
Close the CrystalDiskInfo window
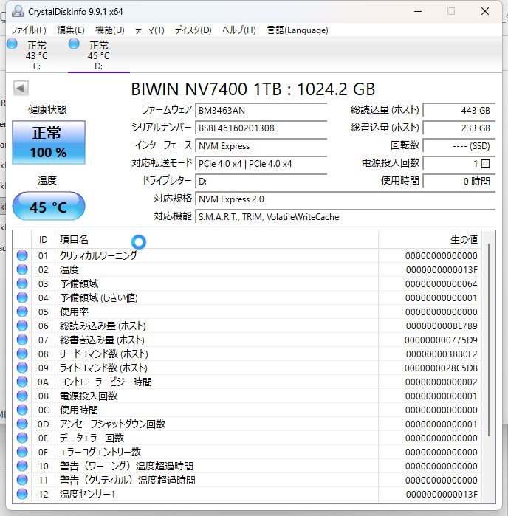coord(485,11)
